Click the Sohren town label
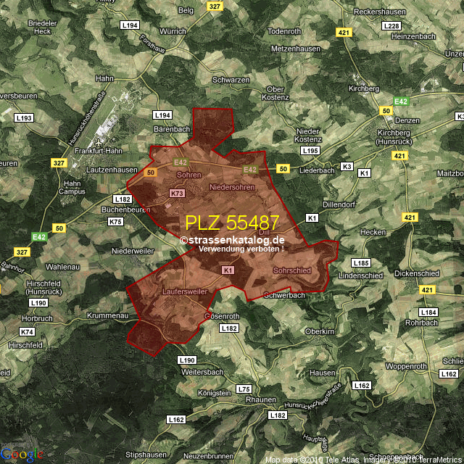This screenshot has width=464, height=464. click(x=189, y=175)
